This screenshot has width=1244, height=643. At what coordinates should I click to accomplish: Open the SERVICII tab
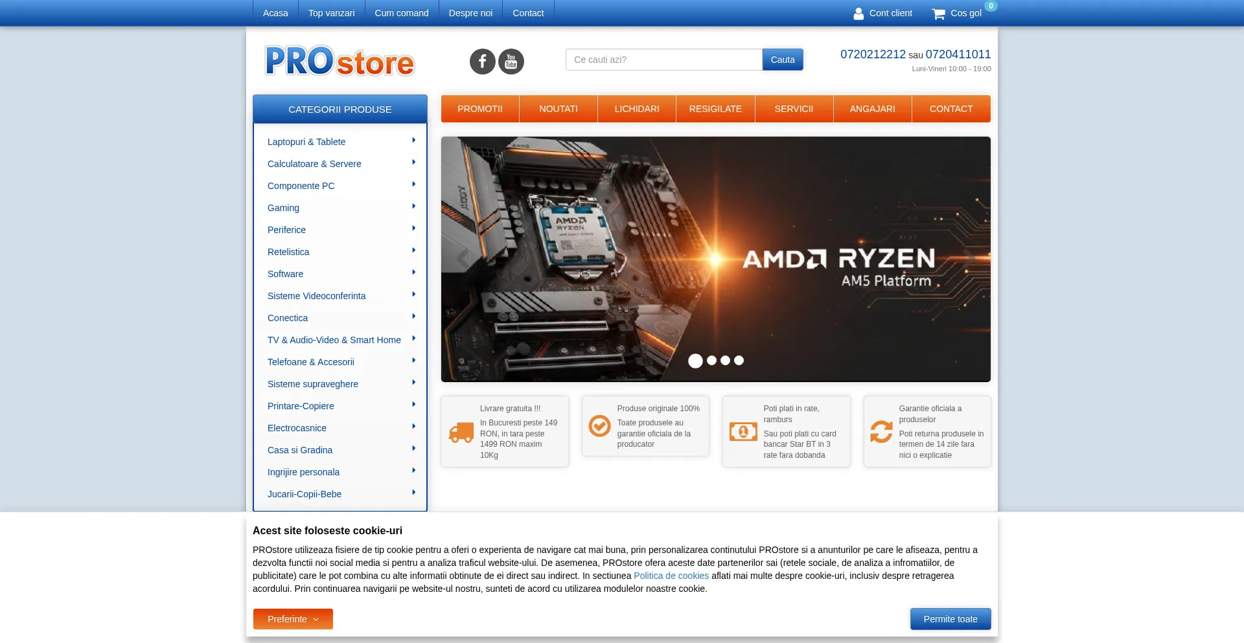(794, 109)
